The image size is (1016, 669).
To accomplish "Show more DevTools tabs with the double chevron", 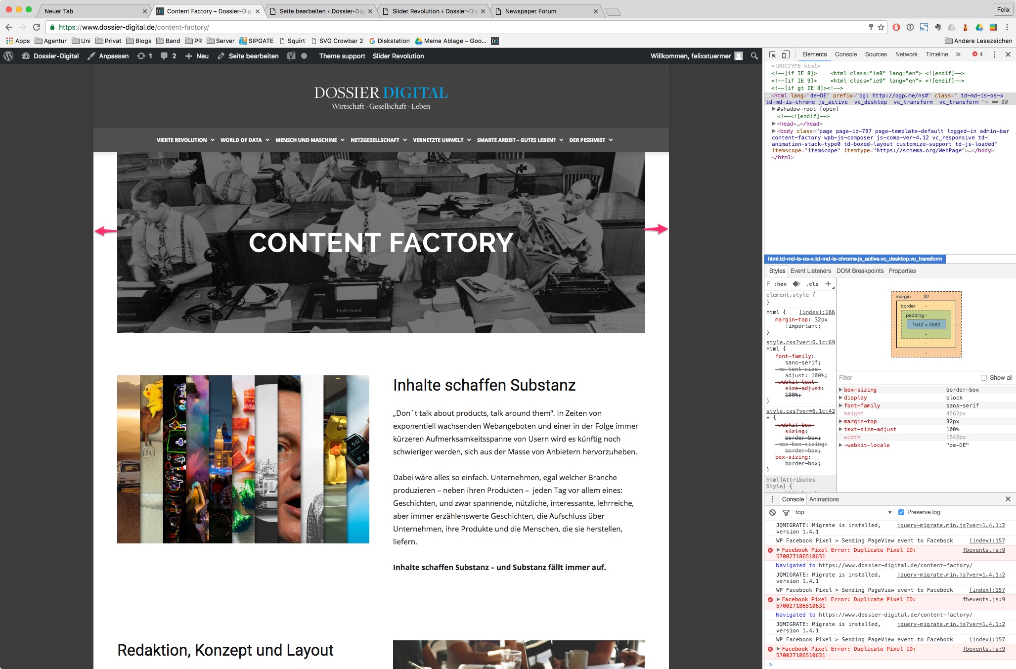I will [958, 54].
